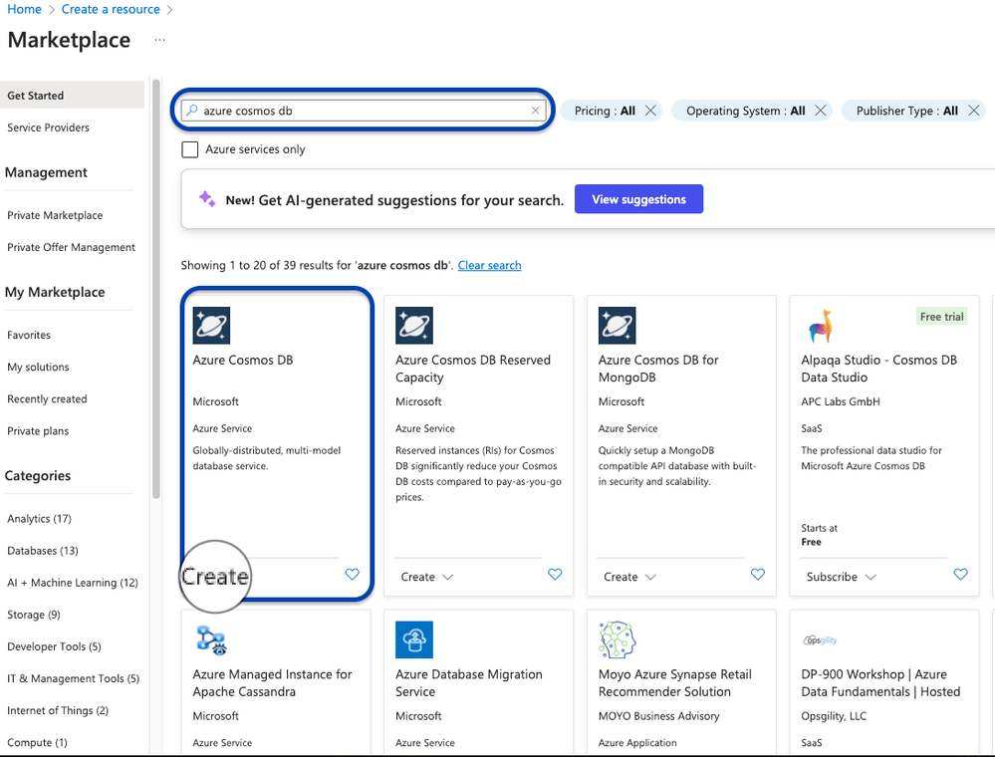Click the Clear search link

point(489,265)
